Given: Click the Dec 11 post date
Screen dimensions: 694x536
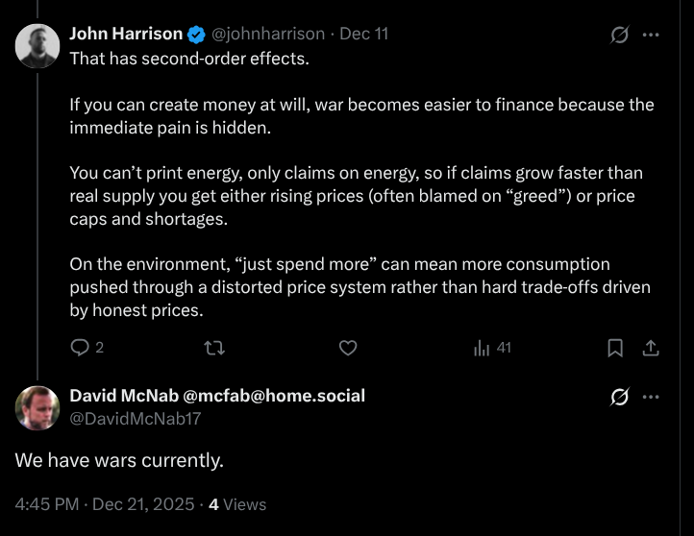Looking at the screenshot, I should click(x=363, y=34).
